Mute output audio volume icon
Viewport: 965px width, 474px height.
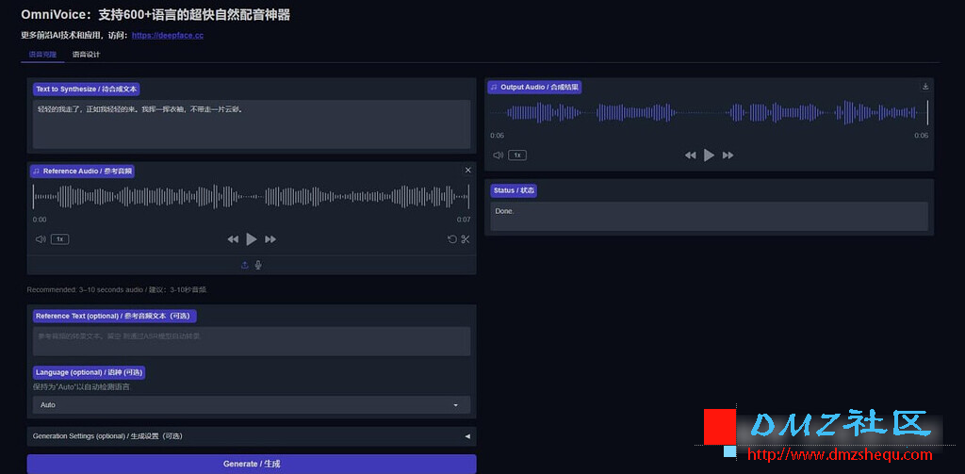click(x=499, y=155)
